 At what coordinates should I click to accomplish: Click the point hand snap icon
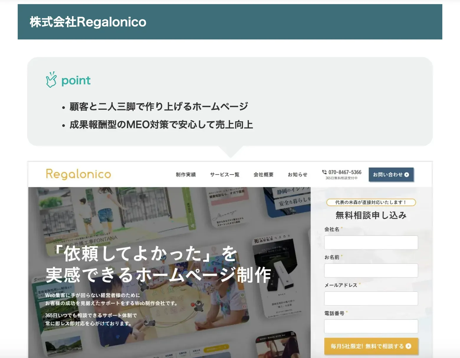(x=51, y=80)
